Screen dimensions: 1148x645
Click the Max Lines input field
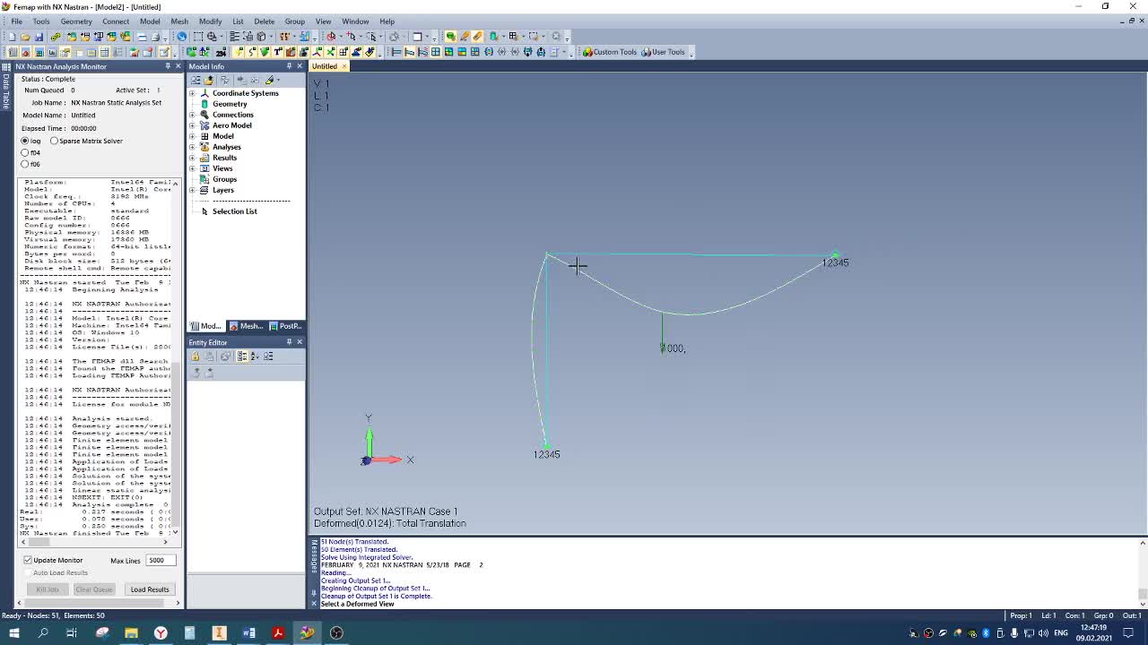click(x=161, y=560)
